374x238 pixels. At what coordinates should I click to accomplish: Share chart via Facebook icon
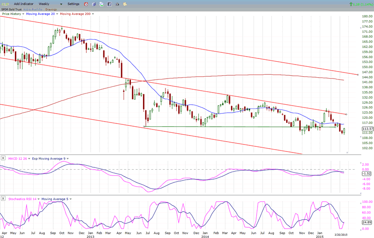tap(109, 4)
